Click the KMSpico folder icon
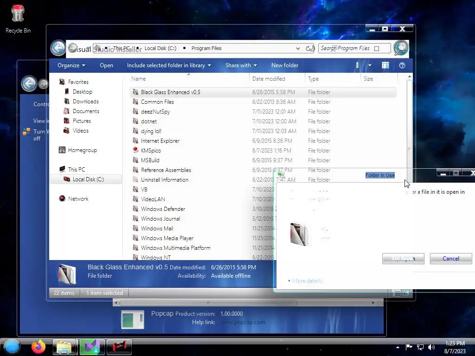The height and width of the screenshot is (356, 475). click(x=136, y=150)
